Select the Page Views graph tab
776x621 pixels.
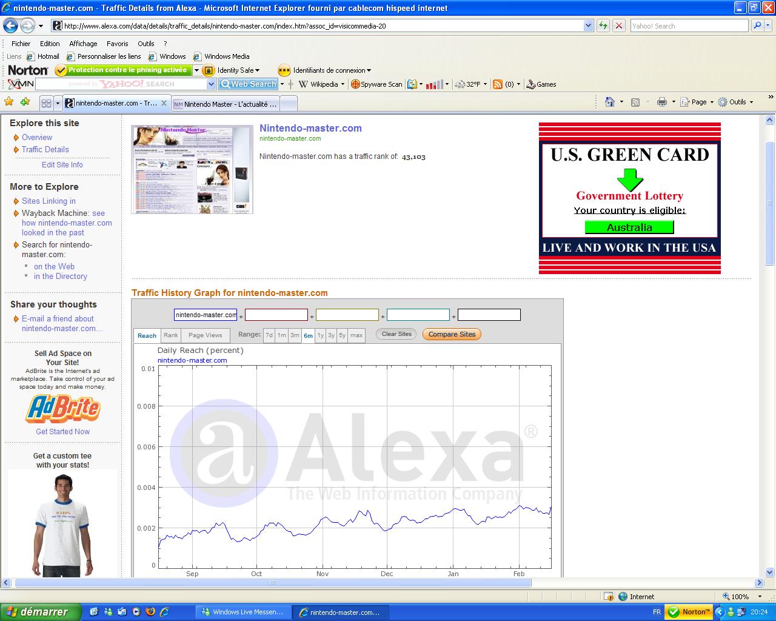click(206, 335)
